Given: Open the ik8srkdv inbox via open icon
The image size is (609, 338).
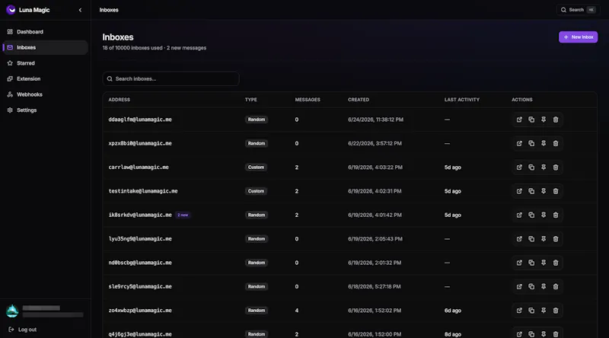Looking at the screenshot, I should pos(519,215).
